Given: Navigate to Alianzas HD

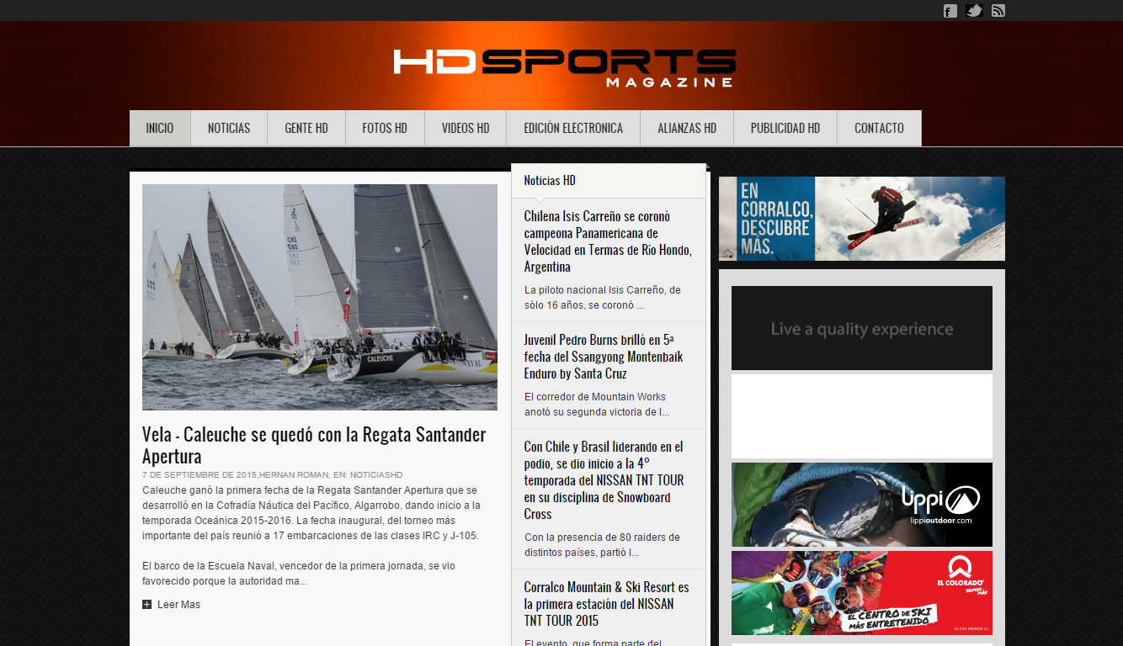Looking at the screenshot, I should point(687,129).
